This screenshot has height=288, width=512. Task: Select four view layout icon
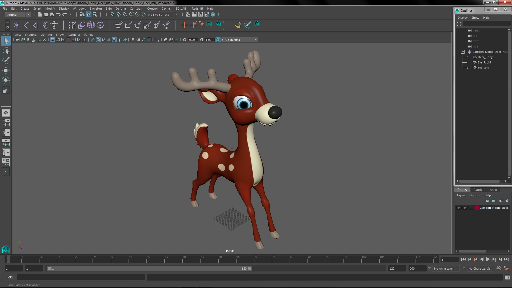[6, 123]
